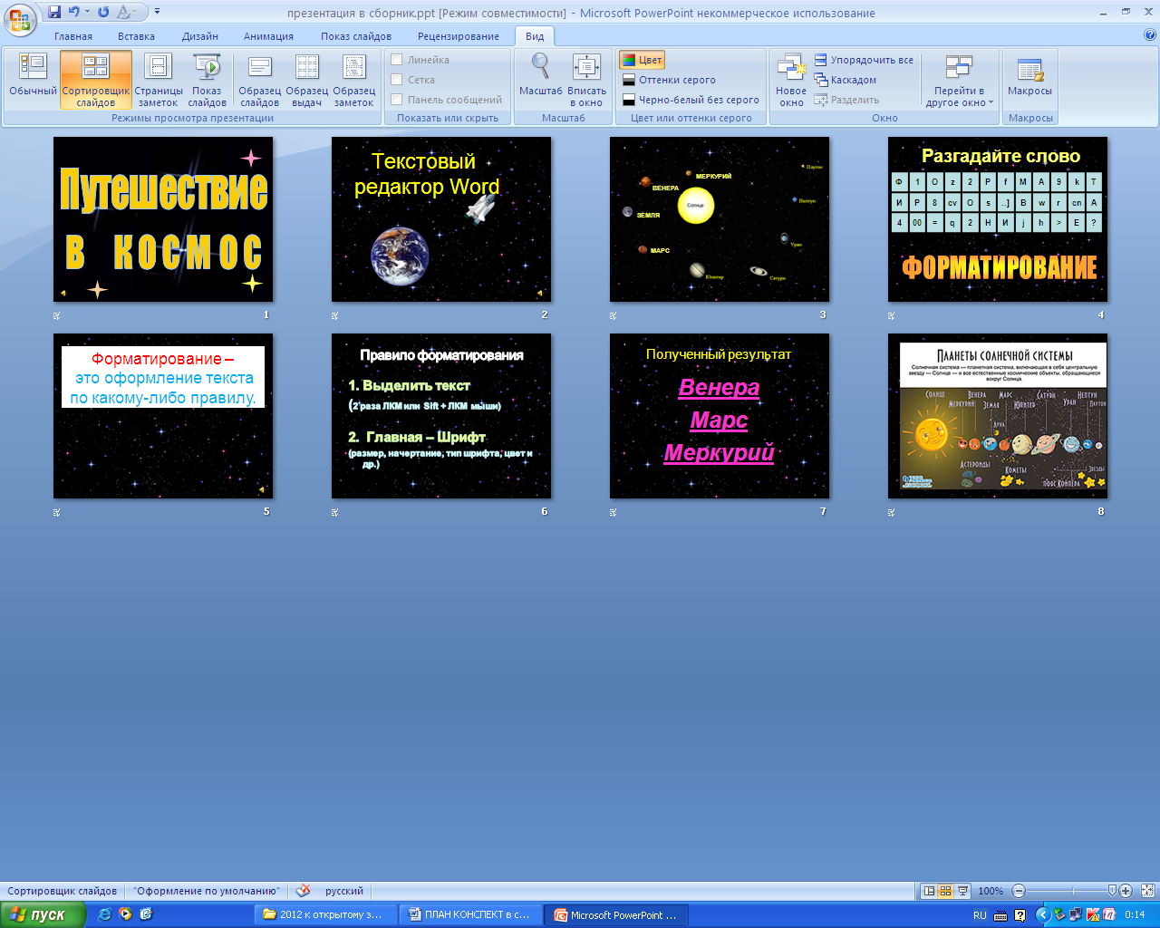Image resolution: width=1160 pixels, height=928 pixels.
Task: Select Цвет color mode
Action: coord(643,60)
